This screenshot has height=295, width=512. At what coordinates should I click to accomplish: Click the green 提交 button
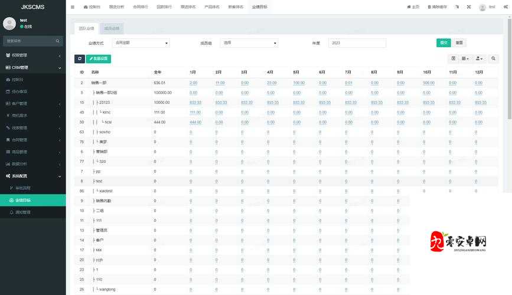point(443,43)
